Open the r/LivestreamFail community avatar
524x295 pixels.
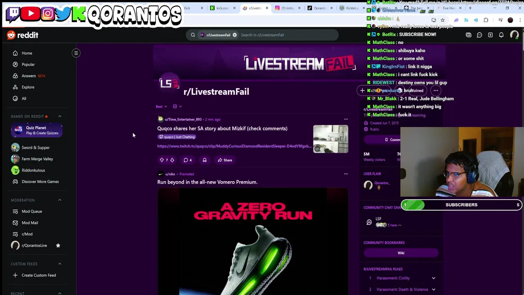[169, 83]
